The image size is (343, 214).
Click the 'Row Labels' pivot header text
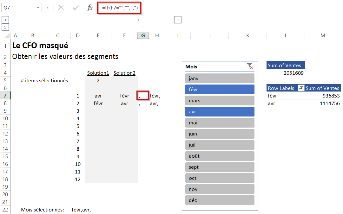tap(281, 88)
